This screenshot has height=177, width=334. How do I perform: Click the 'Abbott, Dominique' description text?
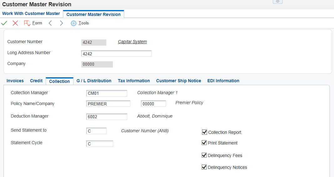(154, 116)
